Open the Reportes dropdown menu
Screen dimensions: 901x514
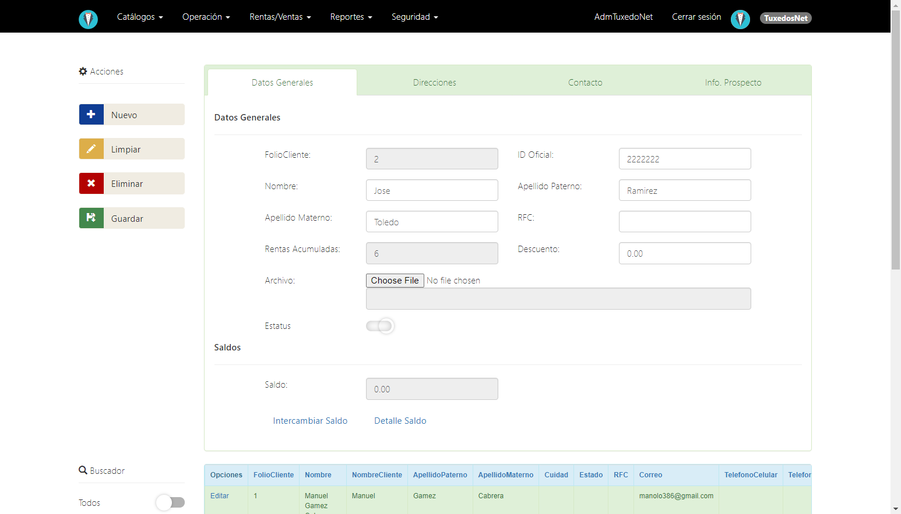click(351, 17)
